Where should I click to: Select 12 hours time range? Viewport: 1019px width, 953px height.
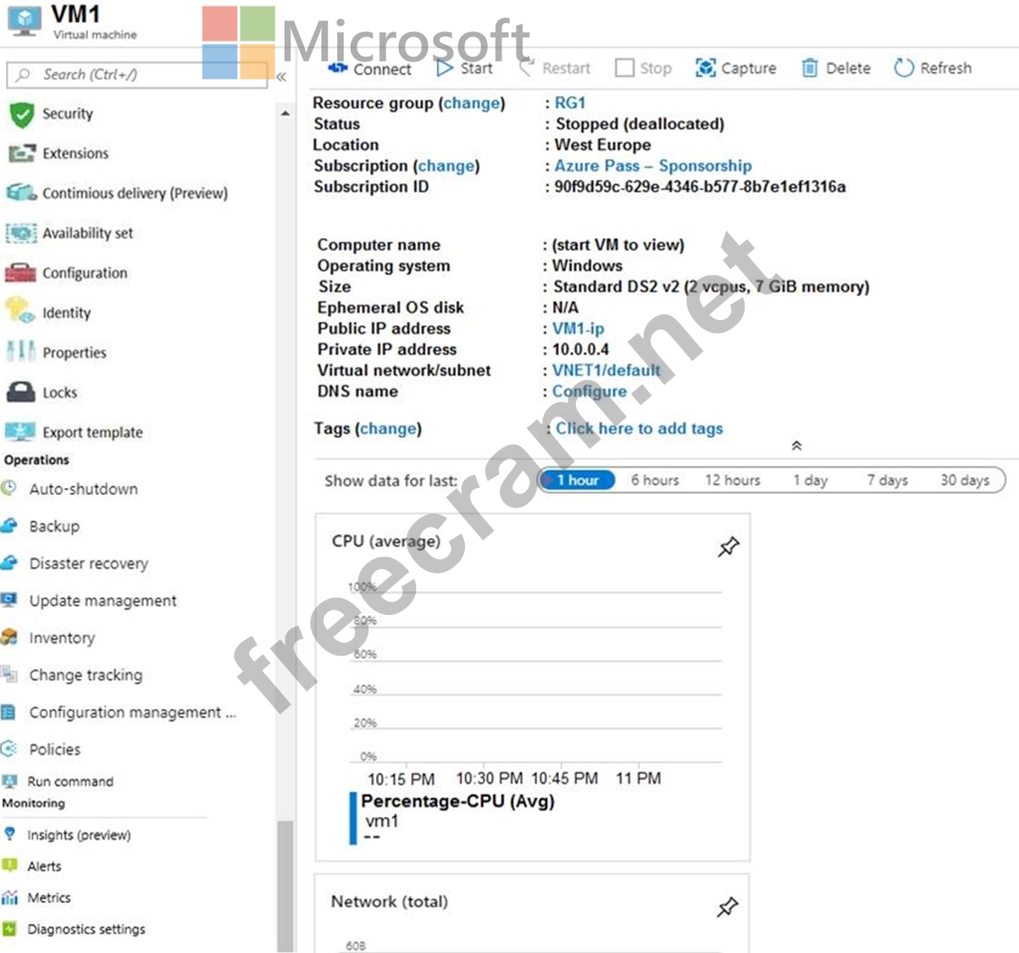733,480
